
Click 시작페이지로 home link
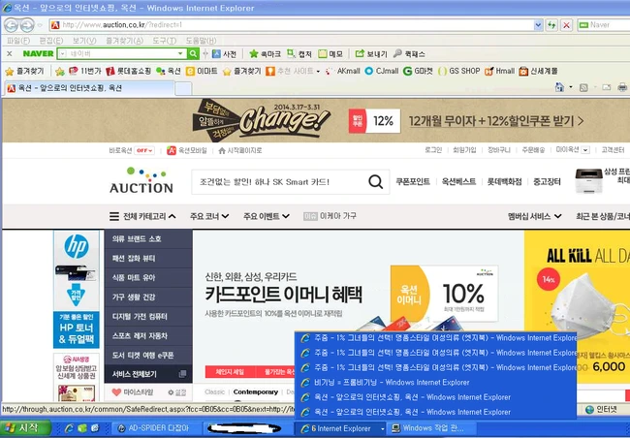[239, 151]
